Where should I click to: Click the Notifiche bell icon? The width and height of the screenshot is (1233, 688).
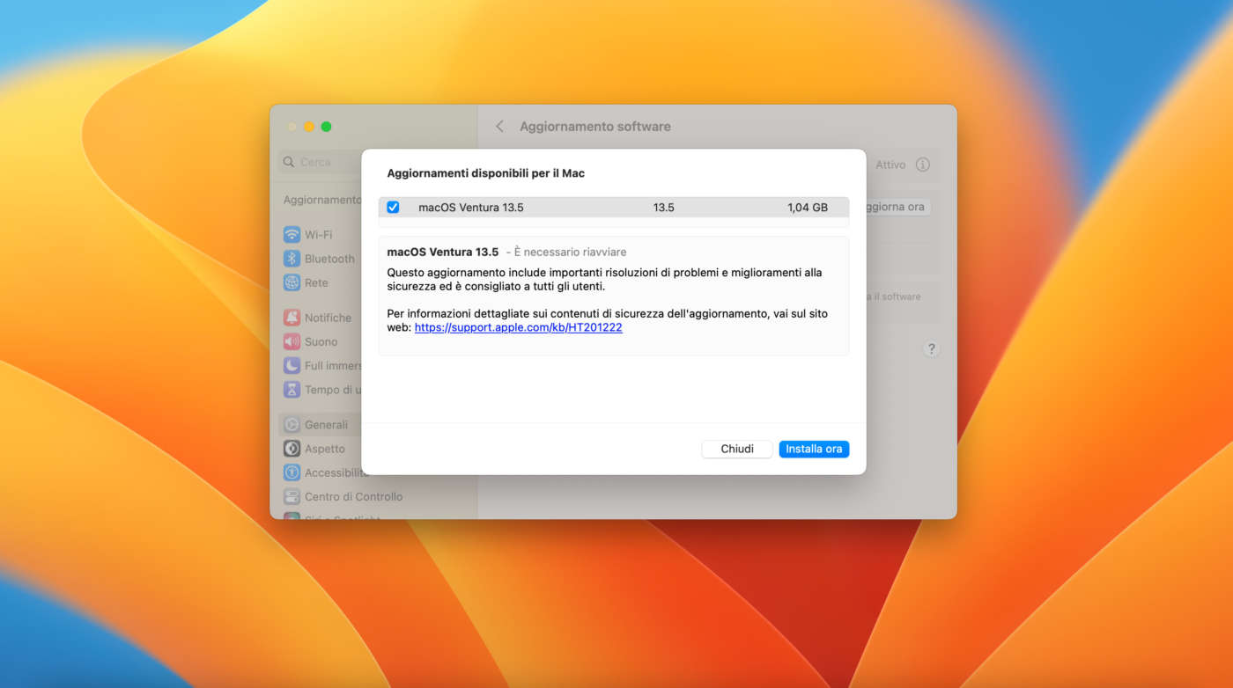coord(292,318)
